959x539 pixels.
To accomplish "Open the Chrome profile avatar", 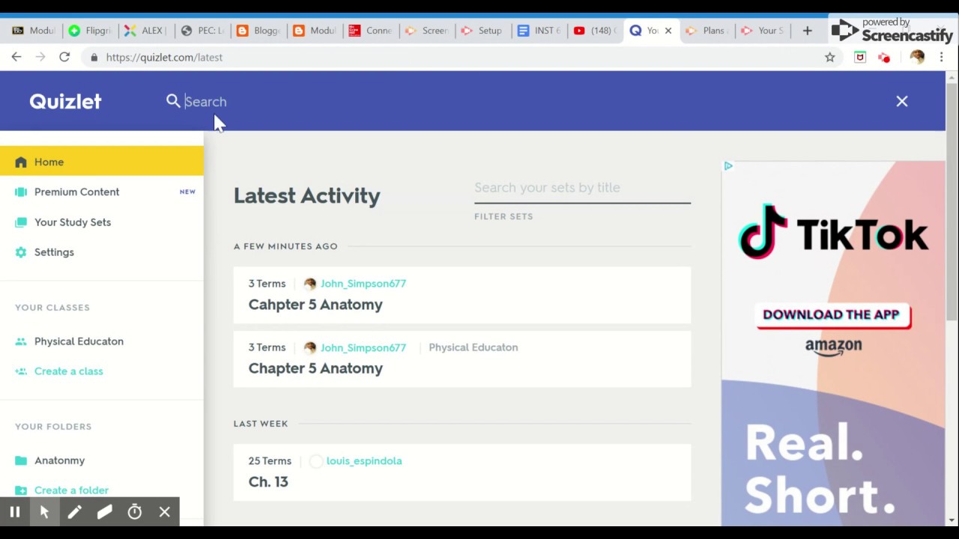I will coord(917,57).
